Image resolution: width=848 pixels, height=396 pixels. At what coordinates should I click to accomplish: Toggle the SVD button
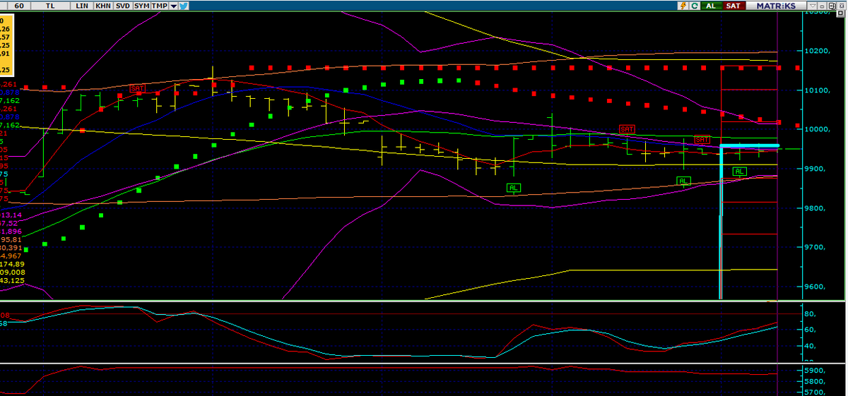pyautogui.click(x=123, y=6)
